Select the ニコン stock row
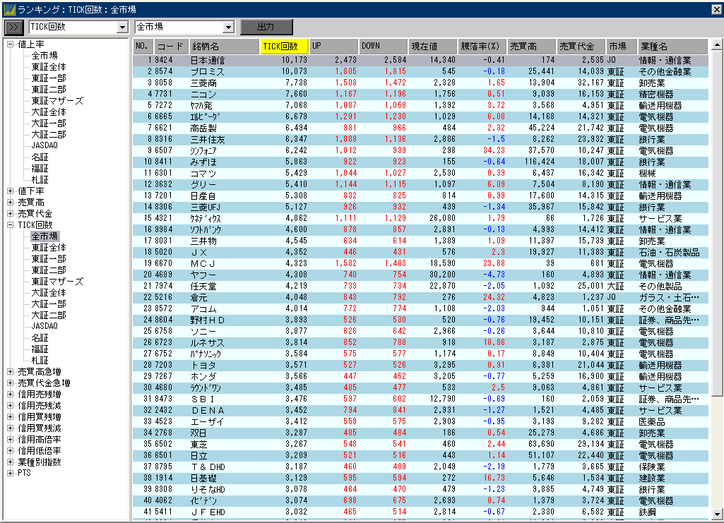 [x=421, y=95]
